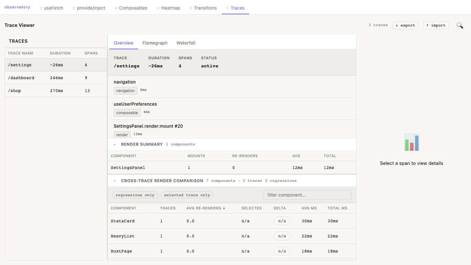Image resolution: width=471 pixels, height=265 pixels.
Task: Open the Heatmap tab
Action: (x=169, y=8)
